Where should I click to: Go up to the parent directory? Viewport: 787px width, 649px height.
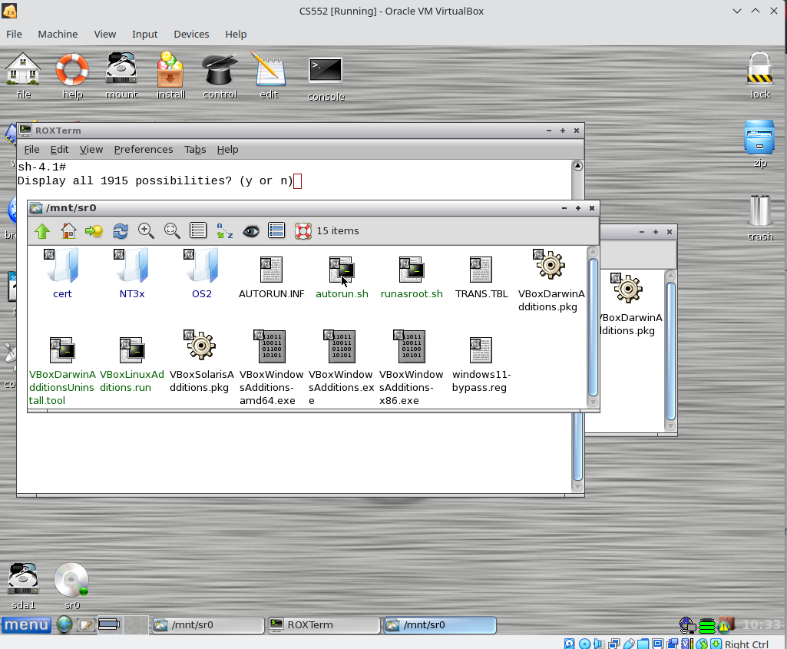tap(42, 230)
